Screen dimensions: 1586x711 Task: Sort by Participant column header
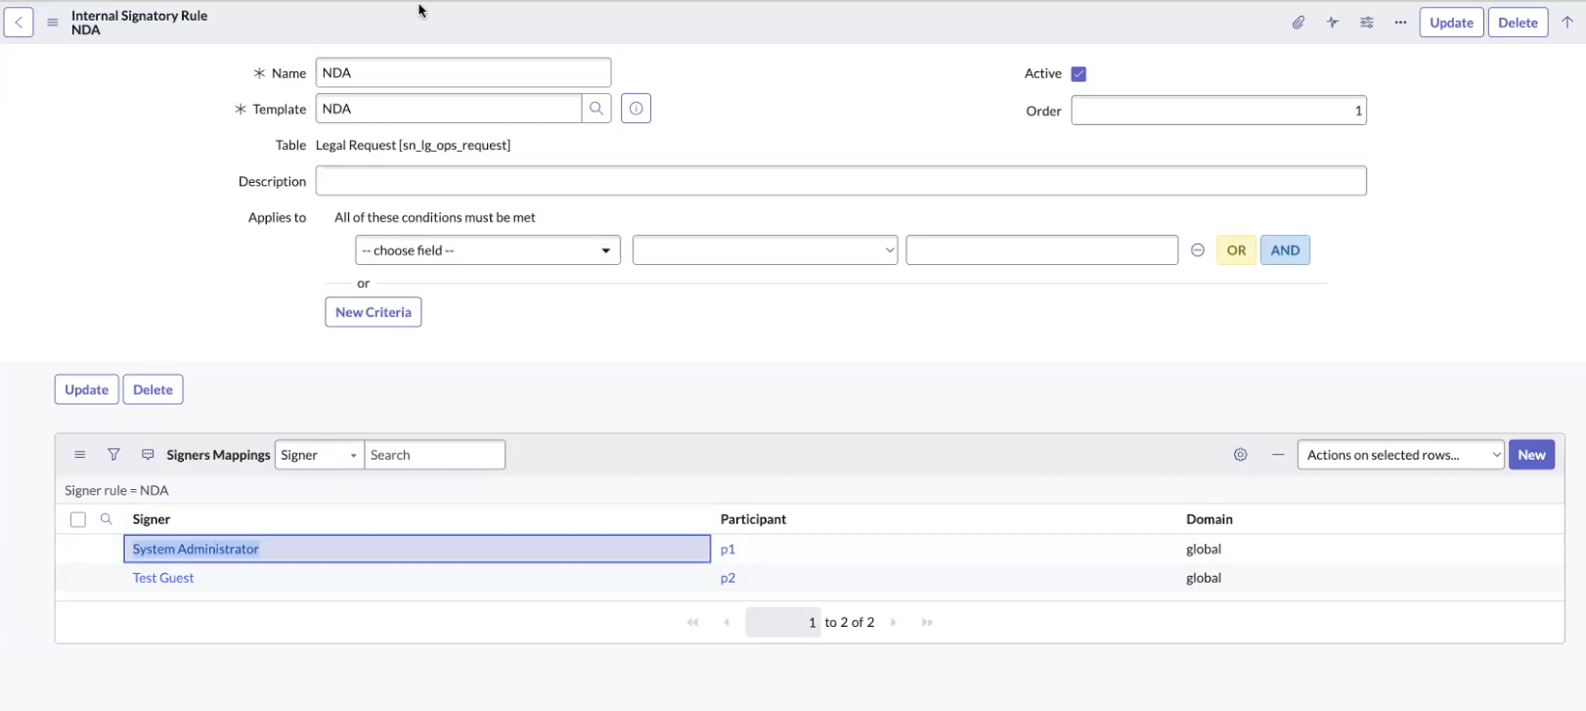pos(753,519)
